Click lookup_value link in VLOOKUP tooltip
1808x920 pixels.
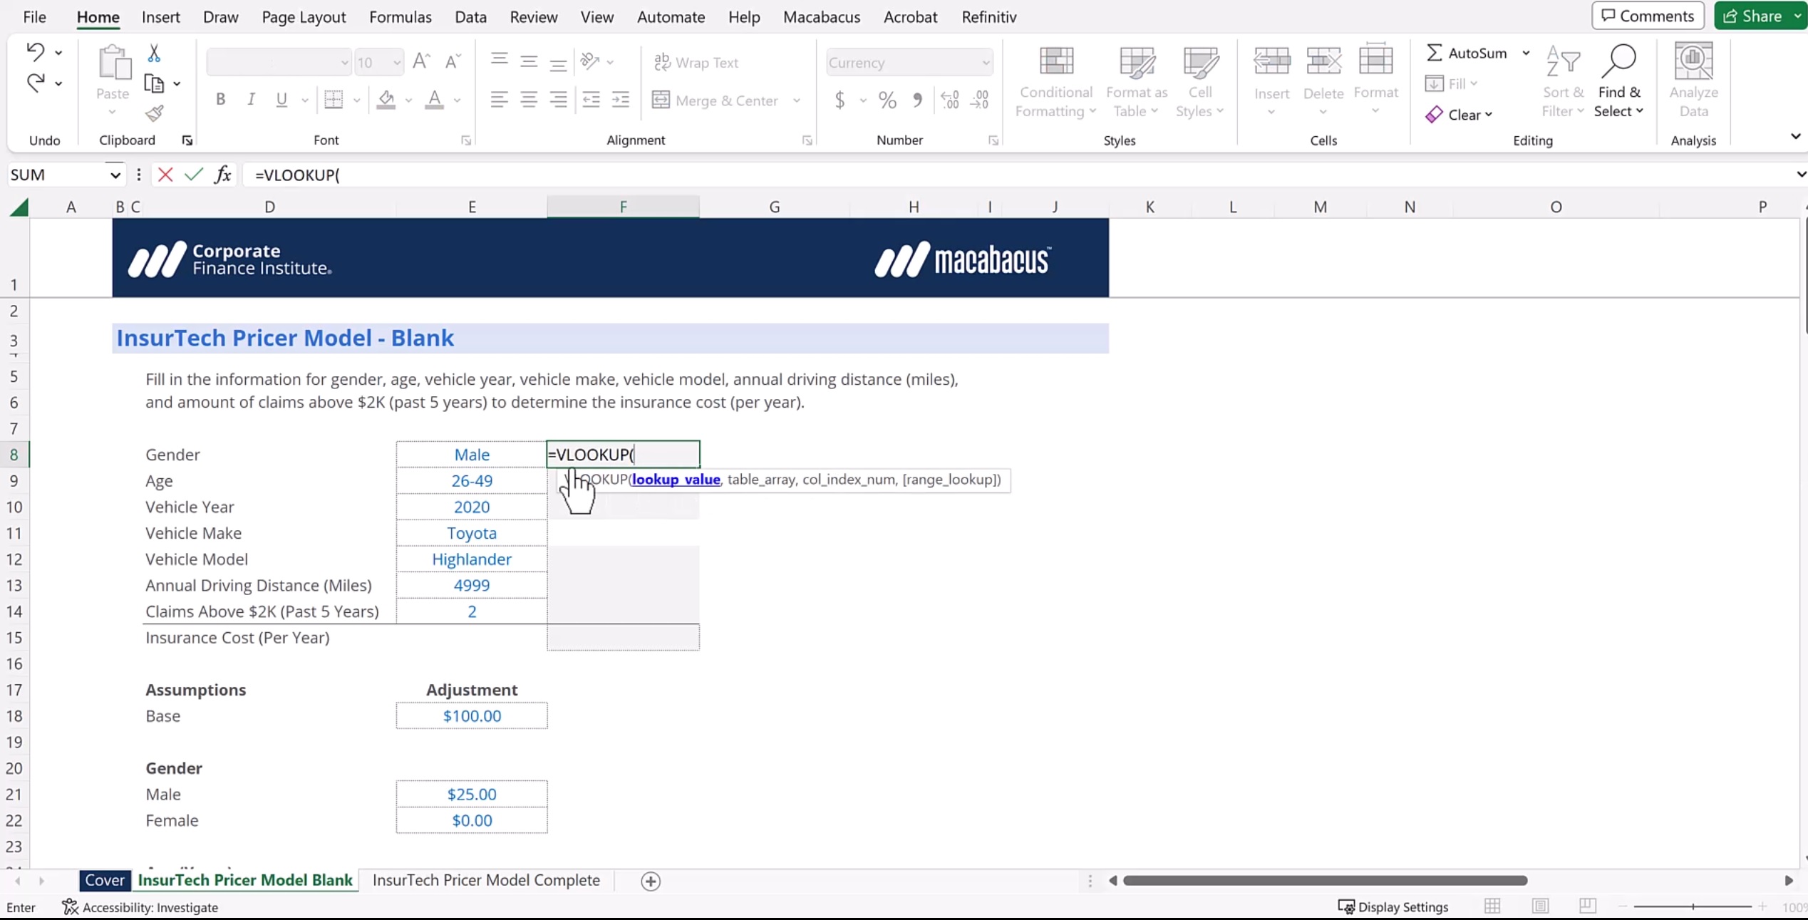point(676,480)
